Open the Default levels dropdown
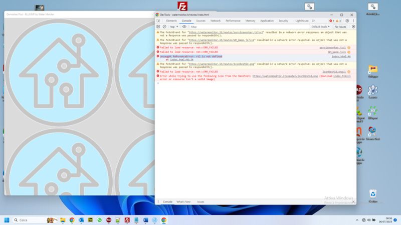 [x=320, y=26]
